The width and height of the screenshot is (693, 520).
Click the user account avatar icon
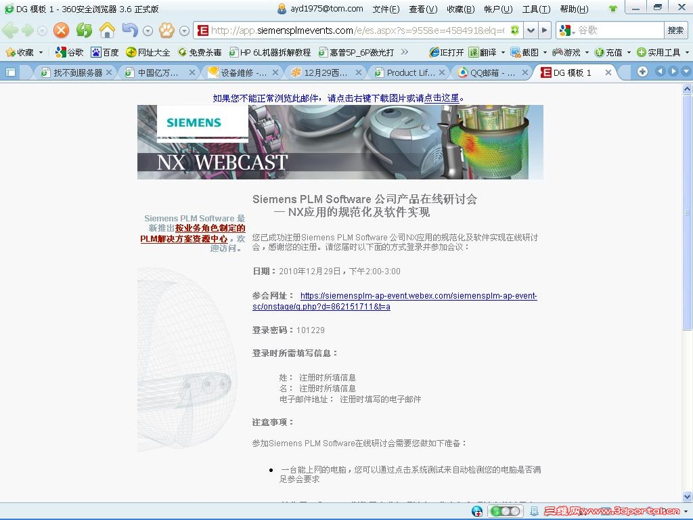coord(282,8)
